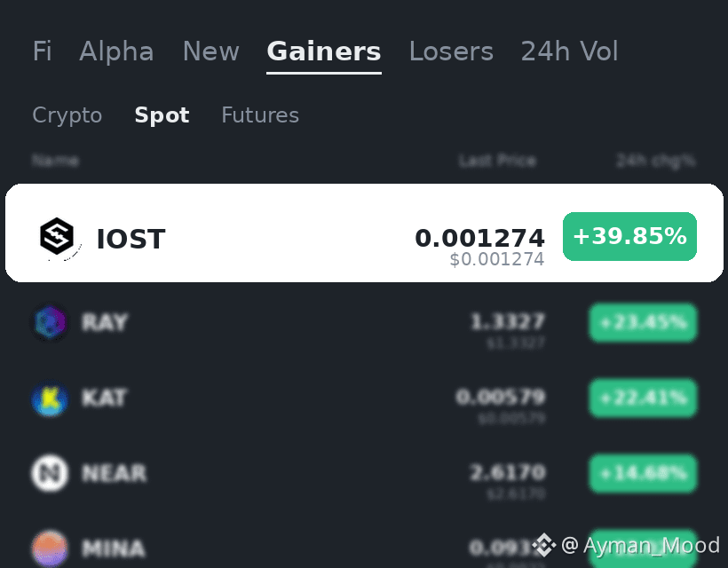Click the Binance logo in the watermark

tap(543, 545)
